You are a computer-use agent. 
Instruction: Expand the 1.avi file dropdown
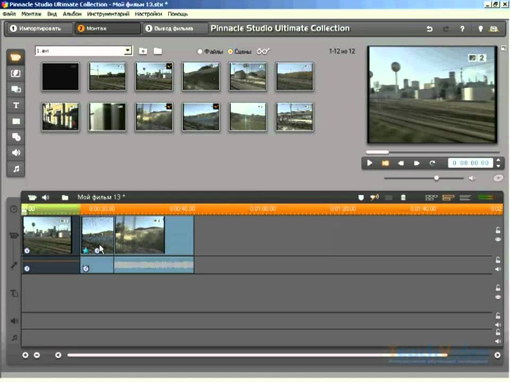pyautogui.click(x=127, y=51)
